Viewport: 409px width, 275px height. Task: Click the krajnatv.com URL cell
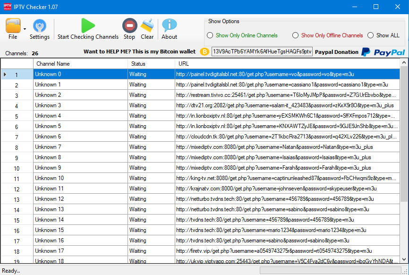click(x=287, y=189)
